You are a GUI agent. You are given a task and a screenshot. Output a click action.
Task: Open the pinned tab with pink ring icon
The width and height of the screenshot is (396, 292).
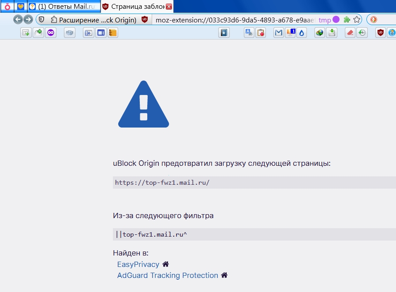(7, 7)
